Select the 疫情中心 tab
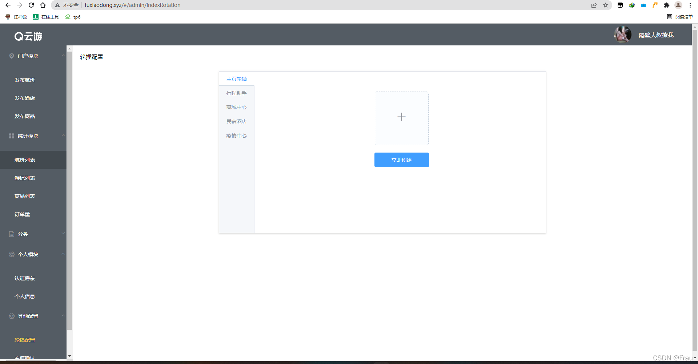Image resolution: width=698 pixels, height=364 pixels. pyautogui.click(x=236, y=136)
